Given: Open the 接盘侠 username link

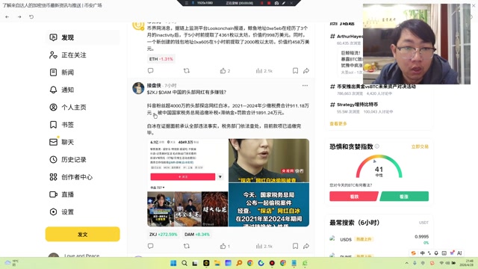Looking at the screenshot, I should 154,85.
